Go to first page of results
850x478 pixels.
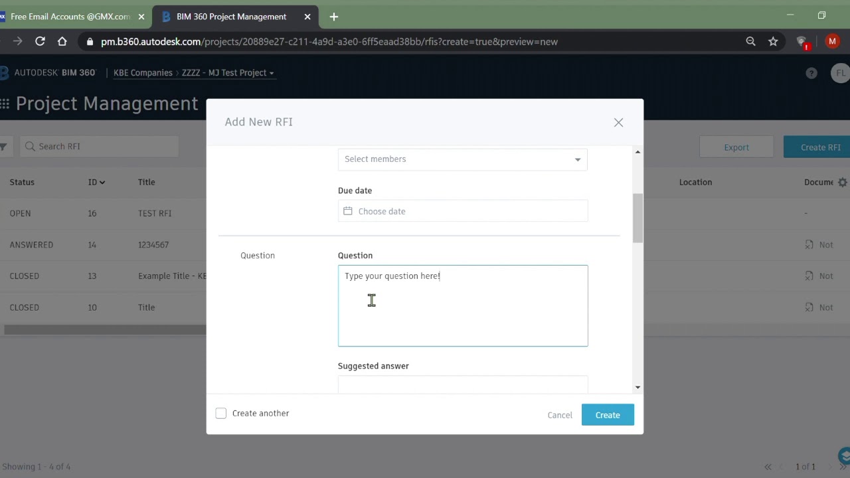[768, 467]
